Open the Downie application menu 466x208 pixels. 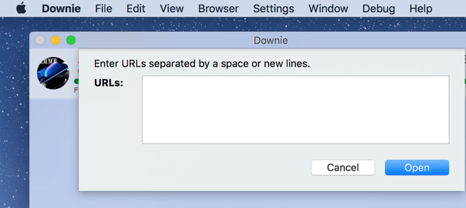point(61,9)
